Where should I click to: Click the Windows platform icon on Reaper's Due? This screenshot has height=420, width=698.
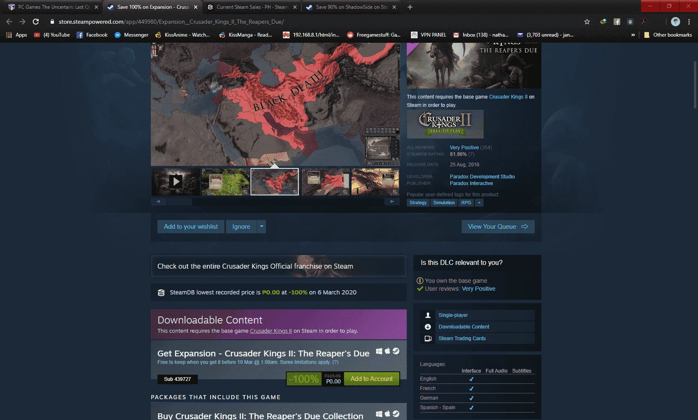tap(379, 351)
